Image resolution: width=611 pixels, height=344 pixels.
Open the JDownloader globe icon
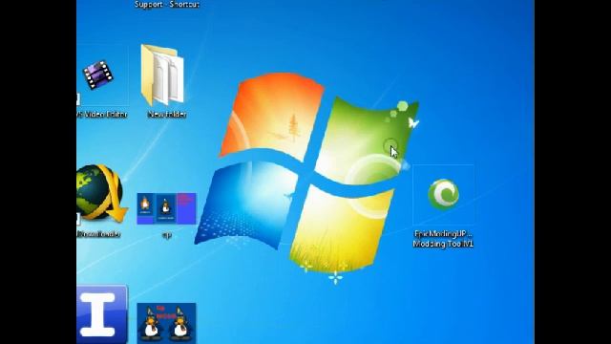pyautogui.click(x=102, y=194)
